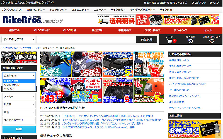This screenshot has height=139, width=223.
Task: Open the 通販TOP tab
Action: coord(14,30)
